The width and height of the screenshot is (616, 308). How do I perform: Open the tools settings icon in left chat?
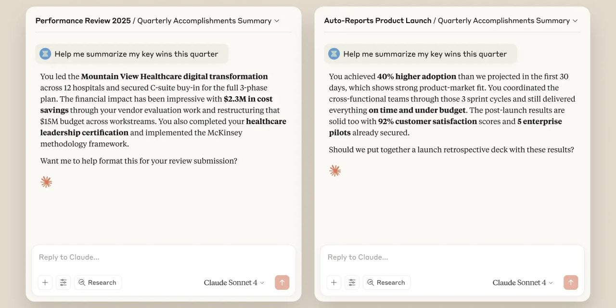[x=63, y=282]
